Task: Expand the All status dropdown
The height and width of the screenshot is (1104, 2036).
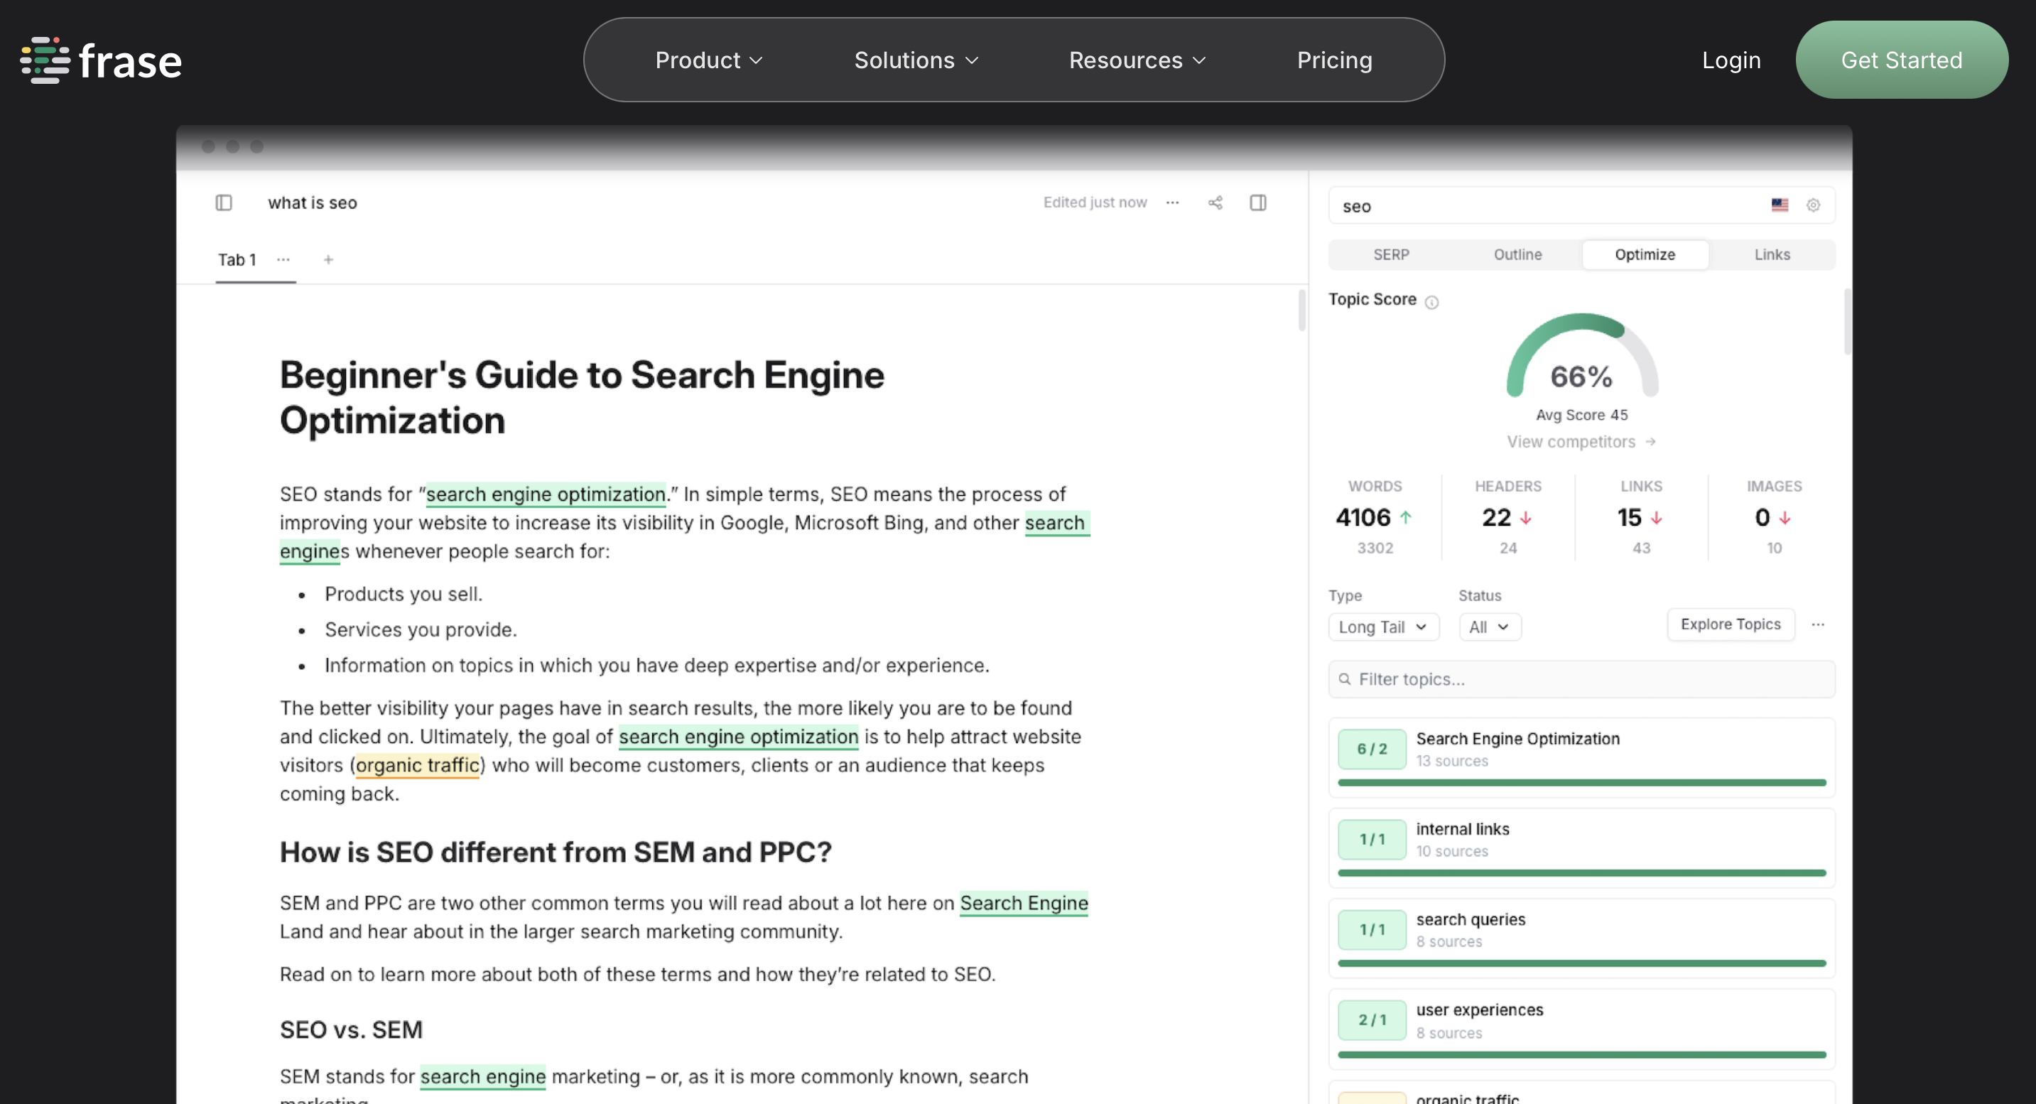Action: (x=1489, y=627)
